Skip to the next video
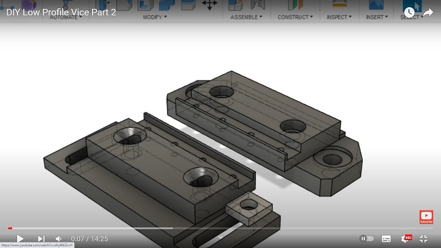The image size is (441, 248). [41, 239]
